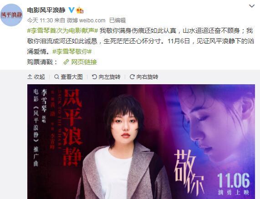
Task: Click the rotate-right arrow icon
Action: coord(132,77)
